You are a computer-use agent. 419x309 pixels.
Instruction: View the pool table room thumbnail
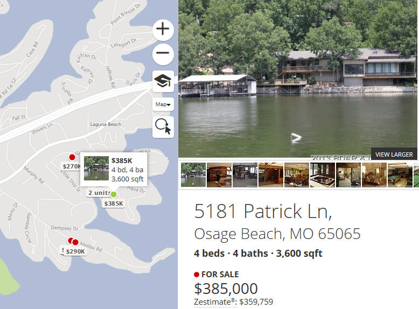(x=400, y=175)
